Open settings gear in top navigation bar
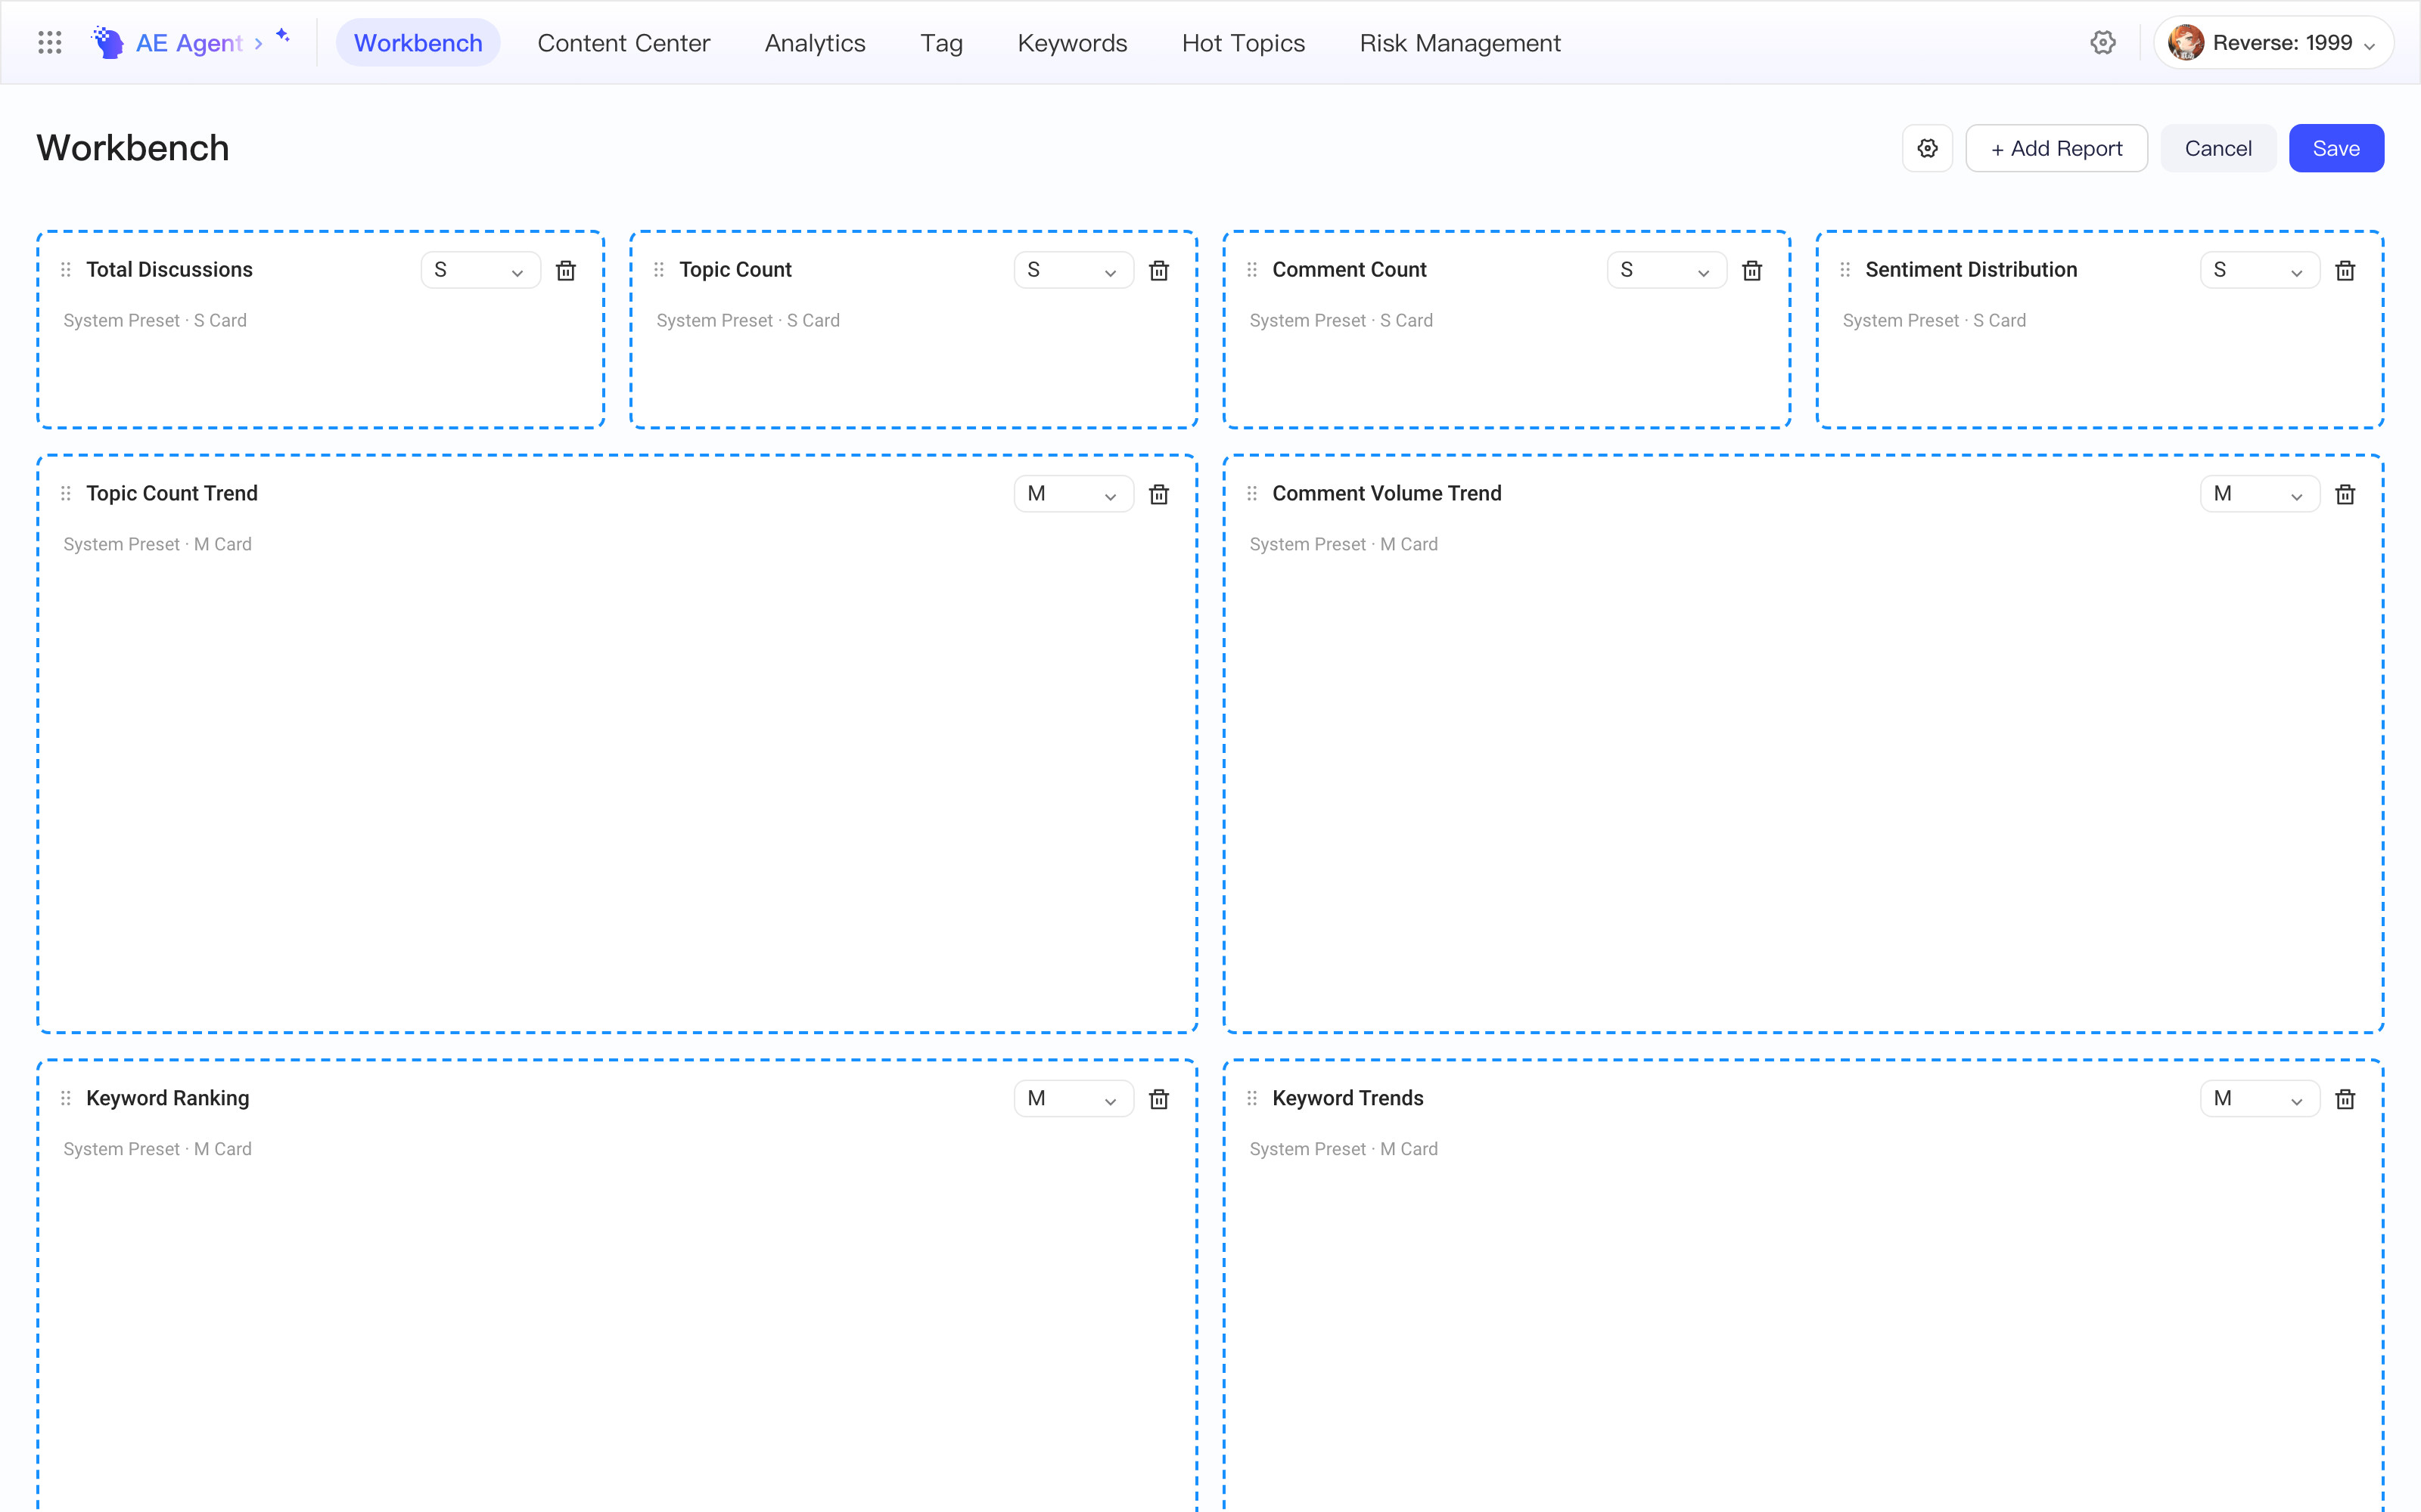The width and height of the screenshot is (2421, 1512). [2103, 43]
